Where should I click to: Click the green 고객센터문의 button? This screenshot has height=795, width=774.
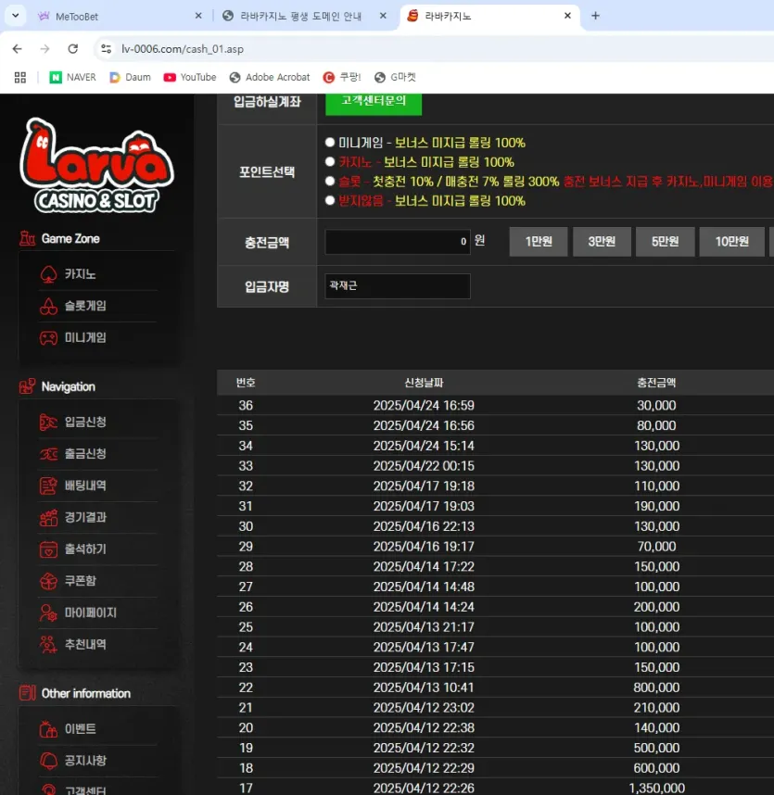(x=374, y=103)
